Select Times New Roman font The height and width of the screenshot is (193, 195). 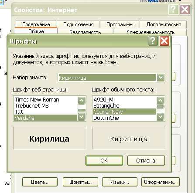point(37,100)
